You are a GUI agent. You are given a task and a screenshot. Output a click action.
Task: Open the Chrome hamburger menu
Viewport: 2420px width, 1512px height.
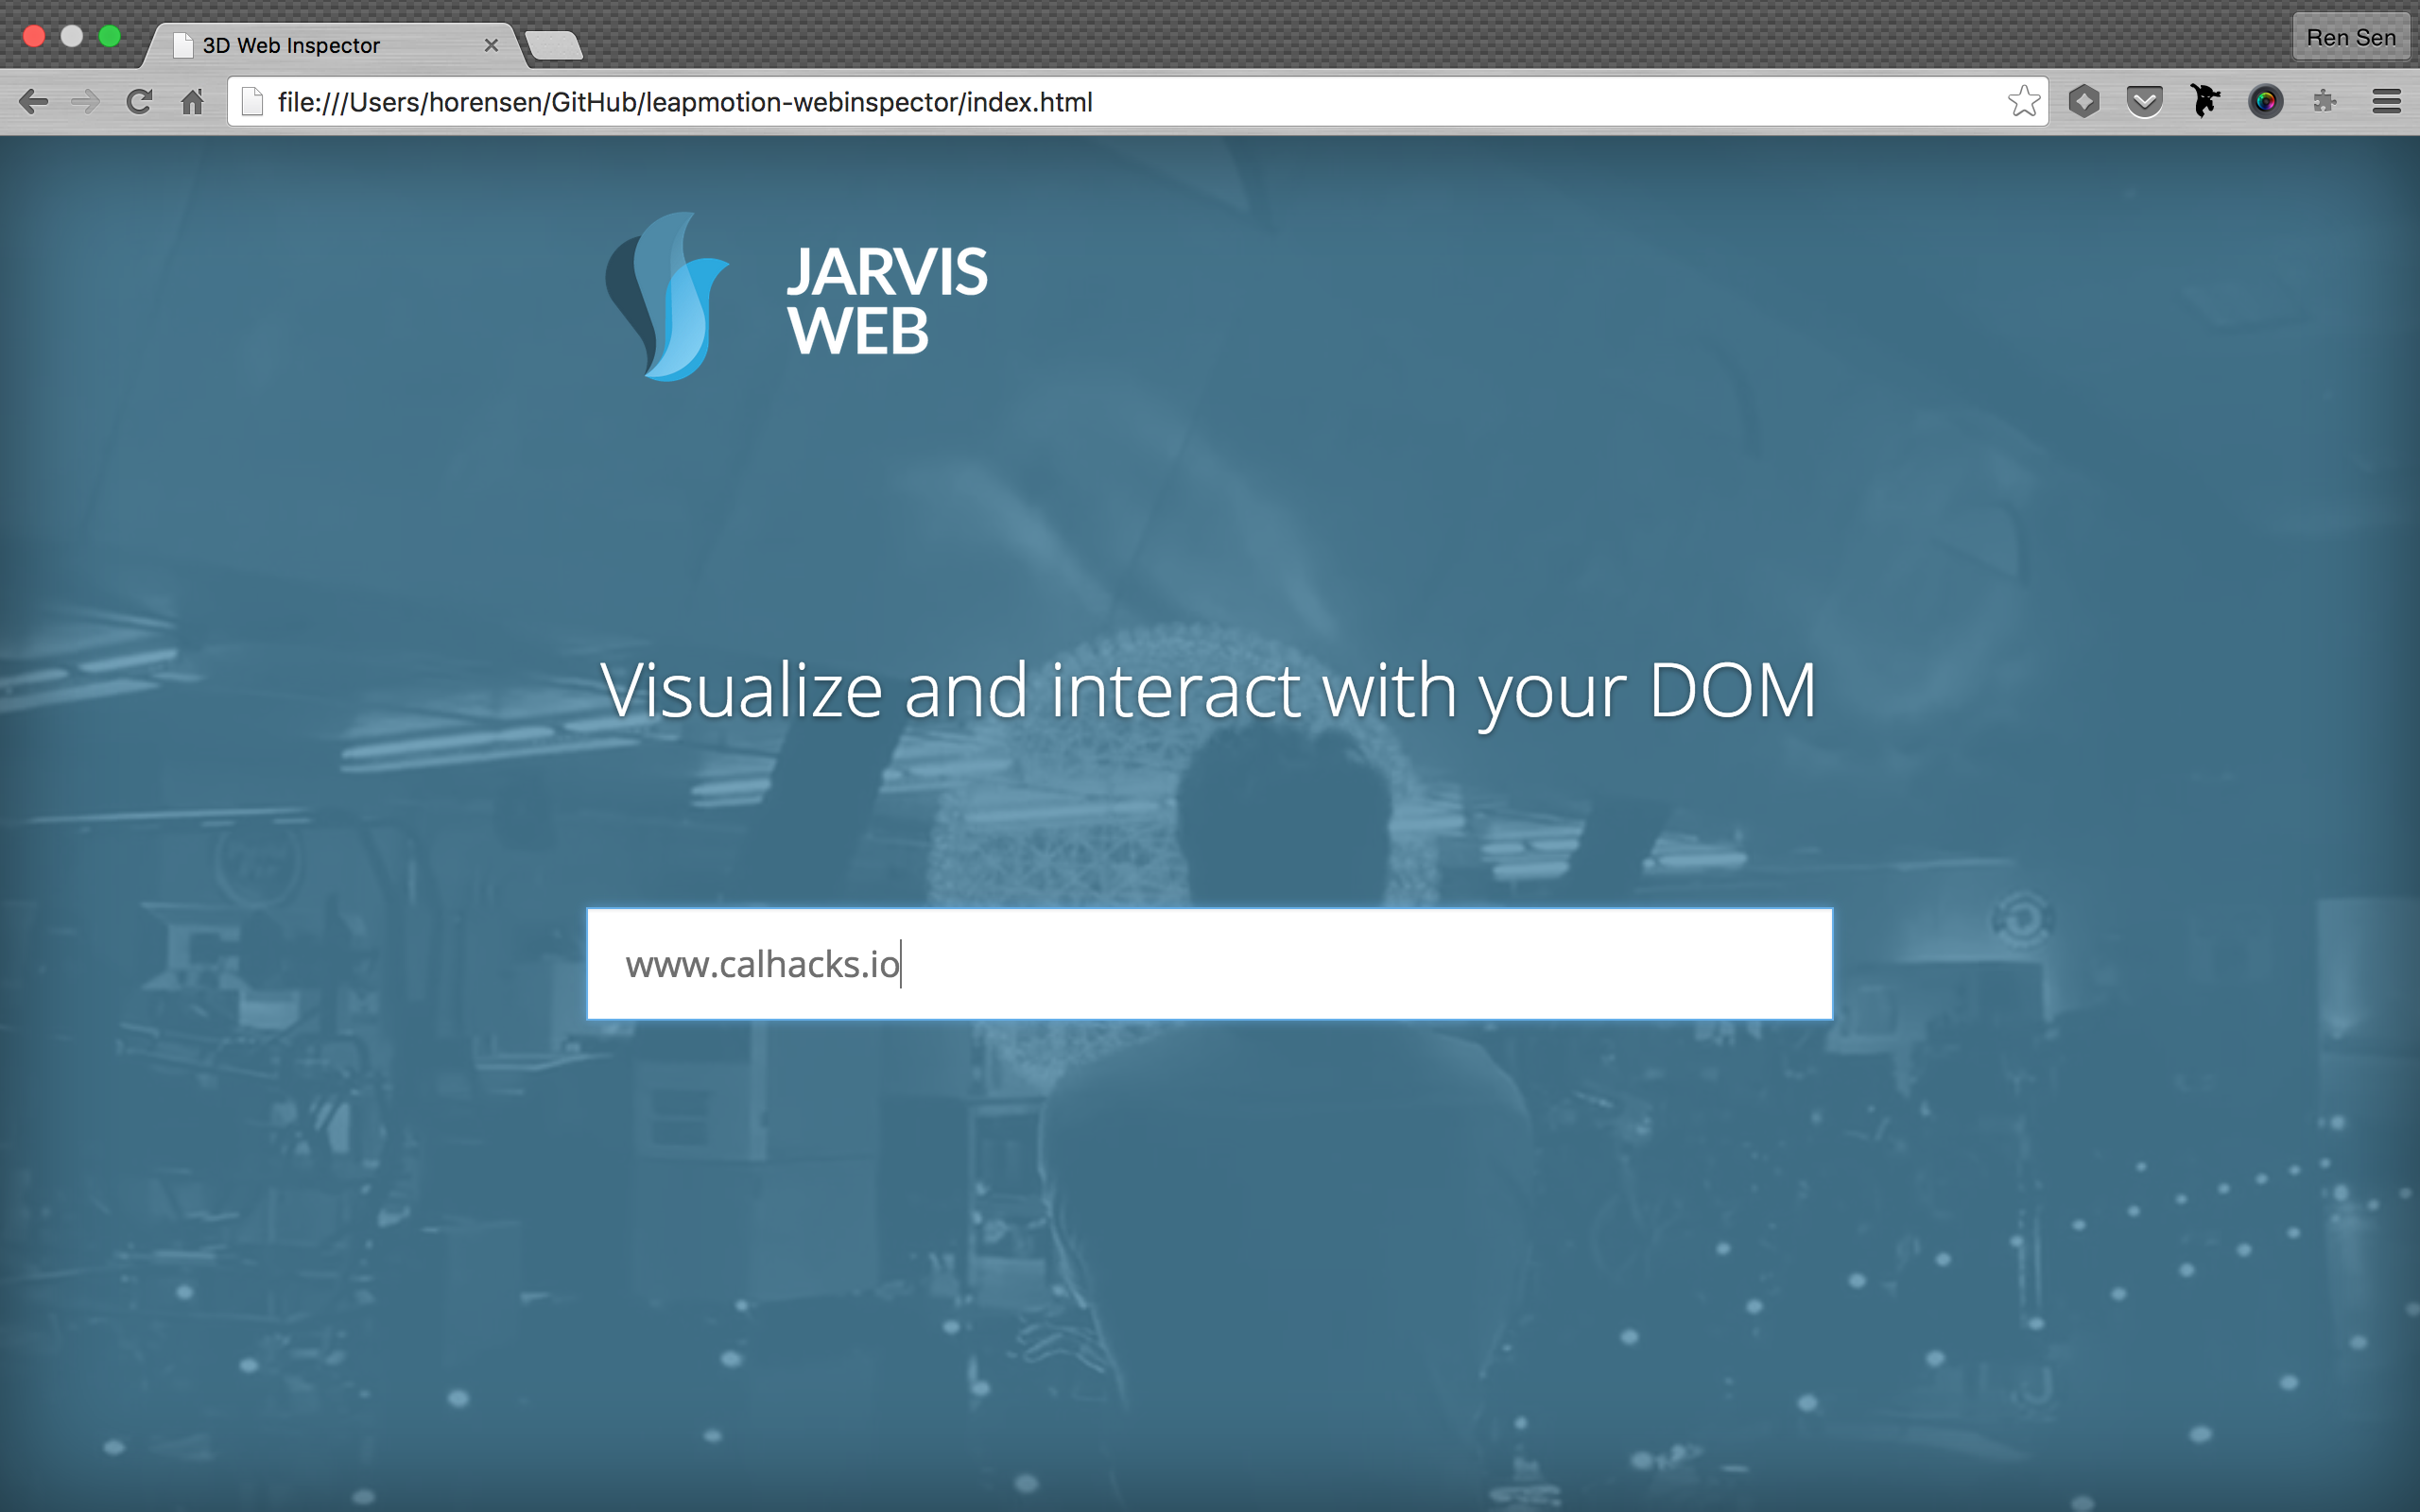click(x=2386, y=102)
